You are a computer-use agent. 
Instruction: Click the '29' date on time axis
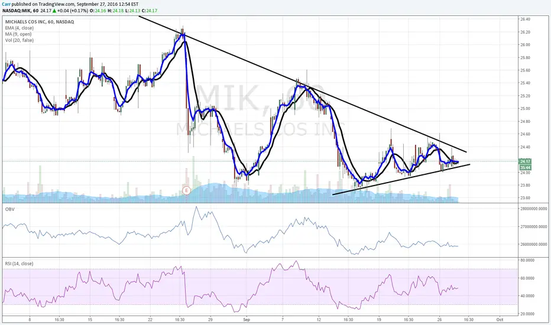tap(210, 320)
